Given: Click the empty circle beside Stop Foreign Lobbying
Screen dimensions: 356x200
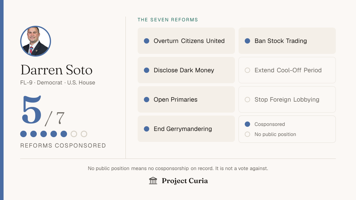Looking at the screenshot, I should [x=247, y=100].
